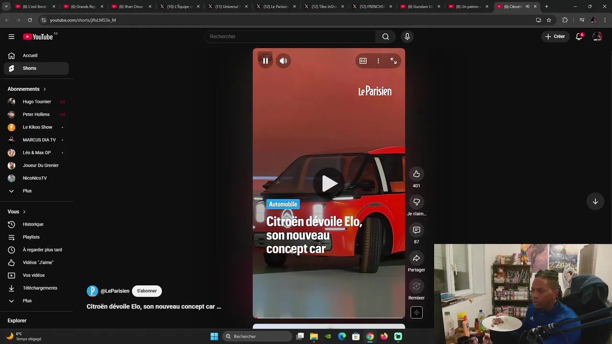Viewport: 612px width, 344px height.
Task: Click the browser address bar URL
Action: coord(83,20)
